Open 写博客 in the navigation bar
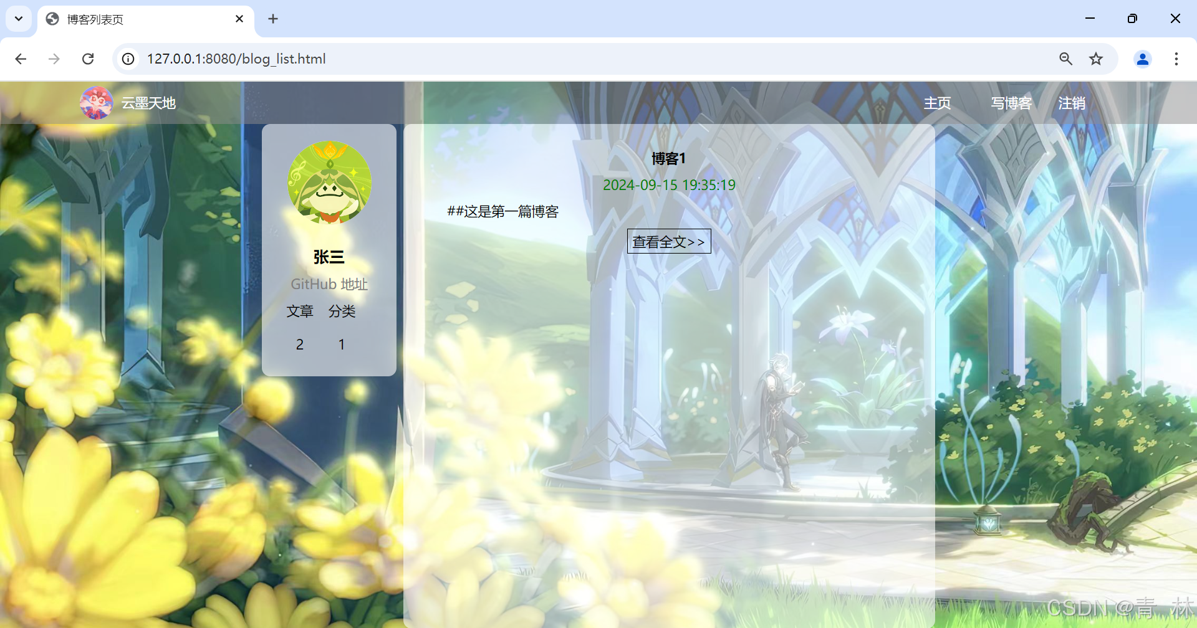Image resolution: width=1197 pixels, height=628 pixels. [x=1011, y=103]
